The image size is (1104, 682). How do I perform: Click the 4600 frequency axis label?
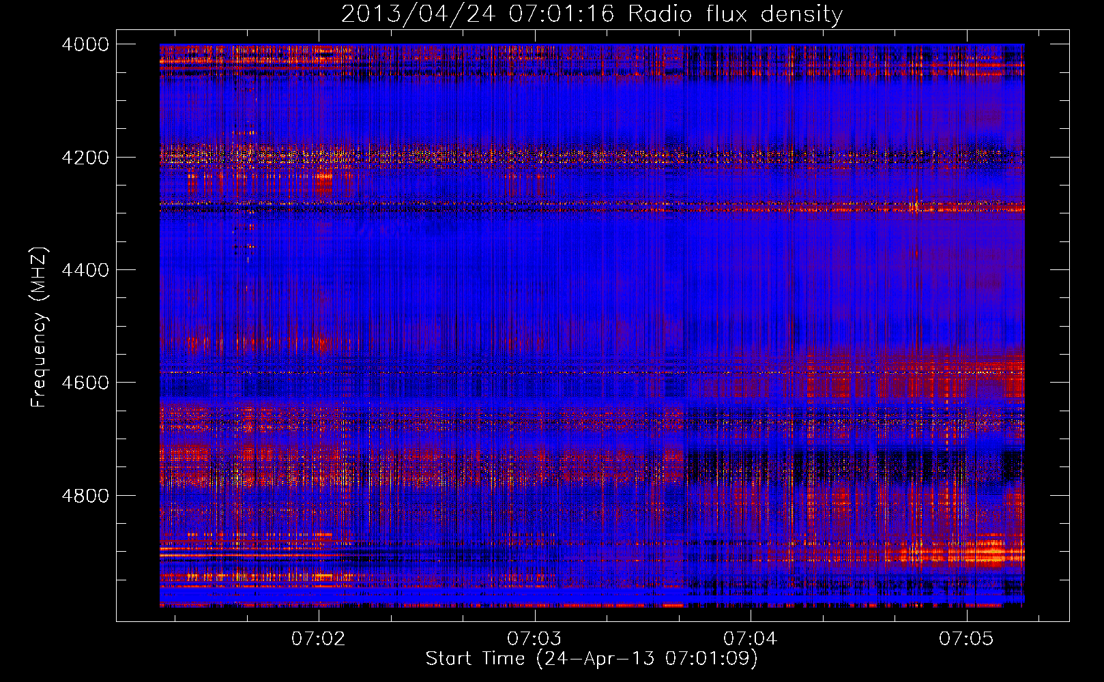click(85, 383)
